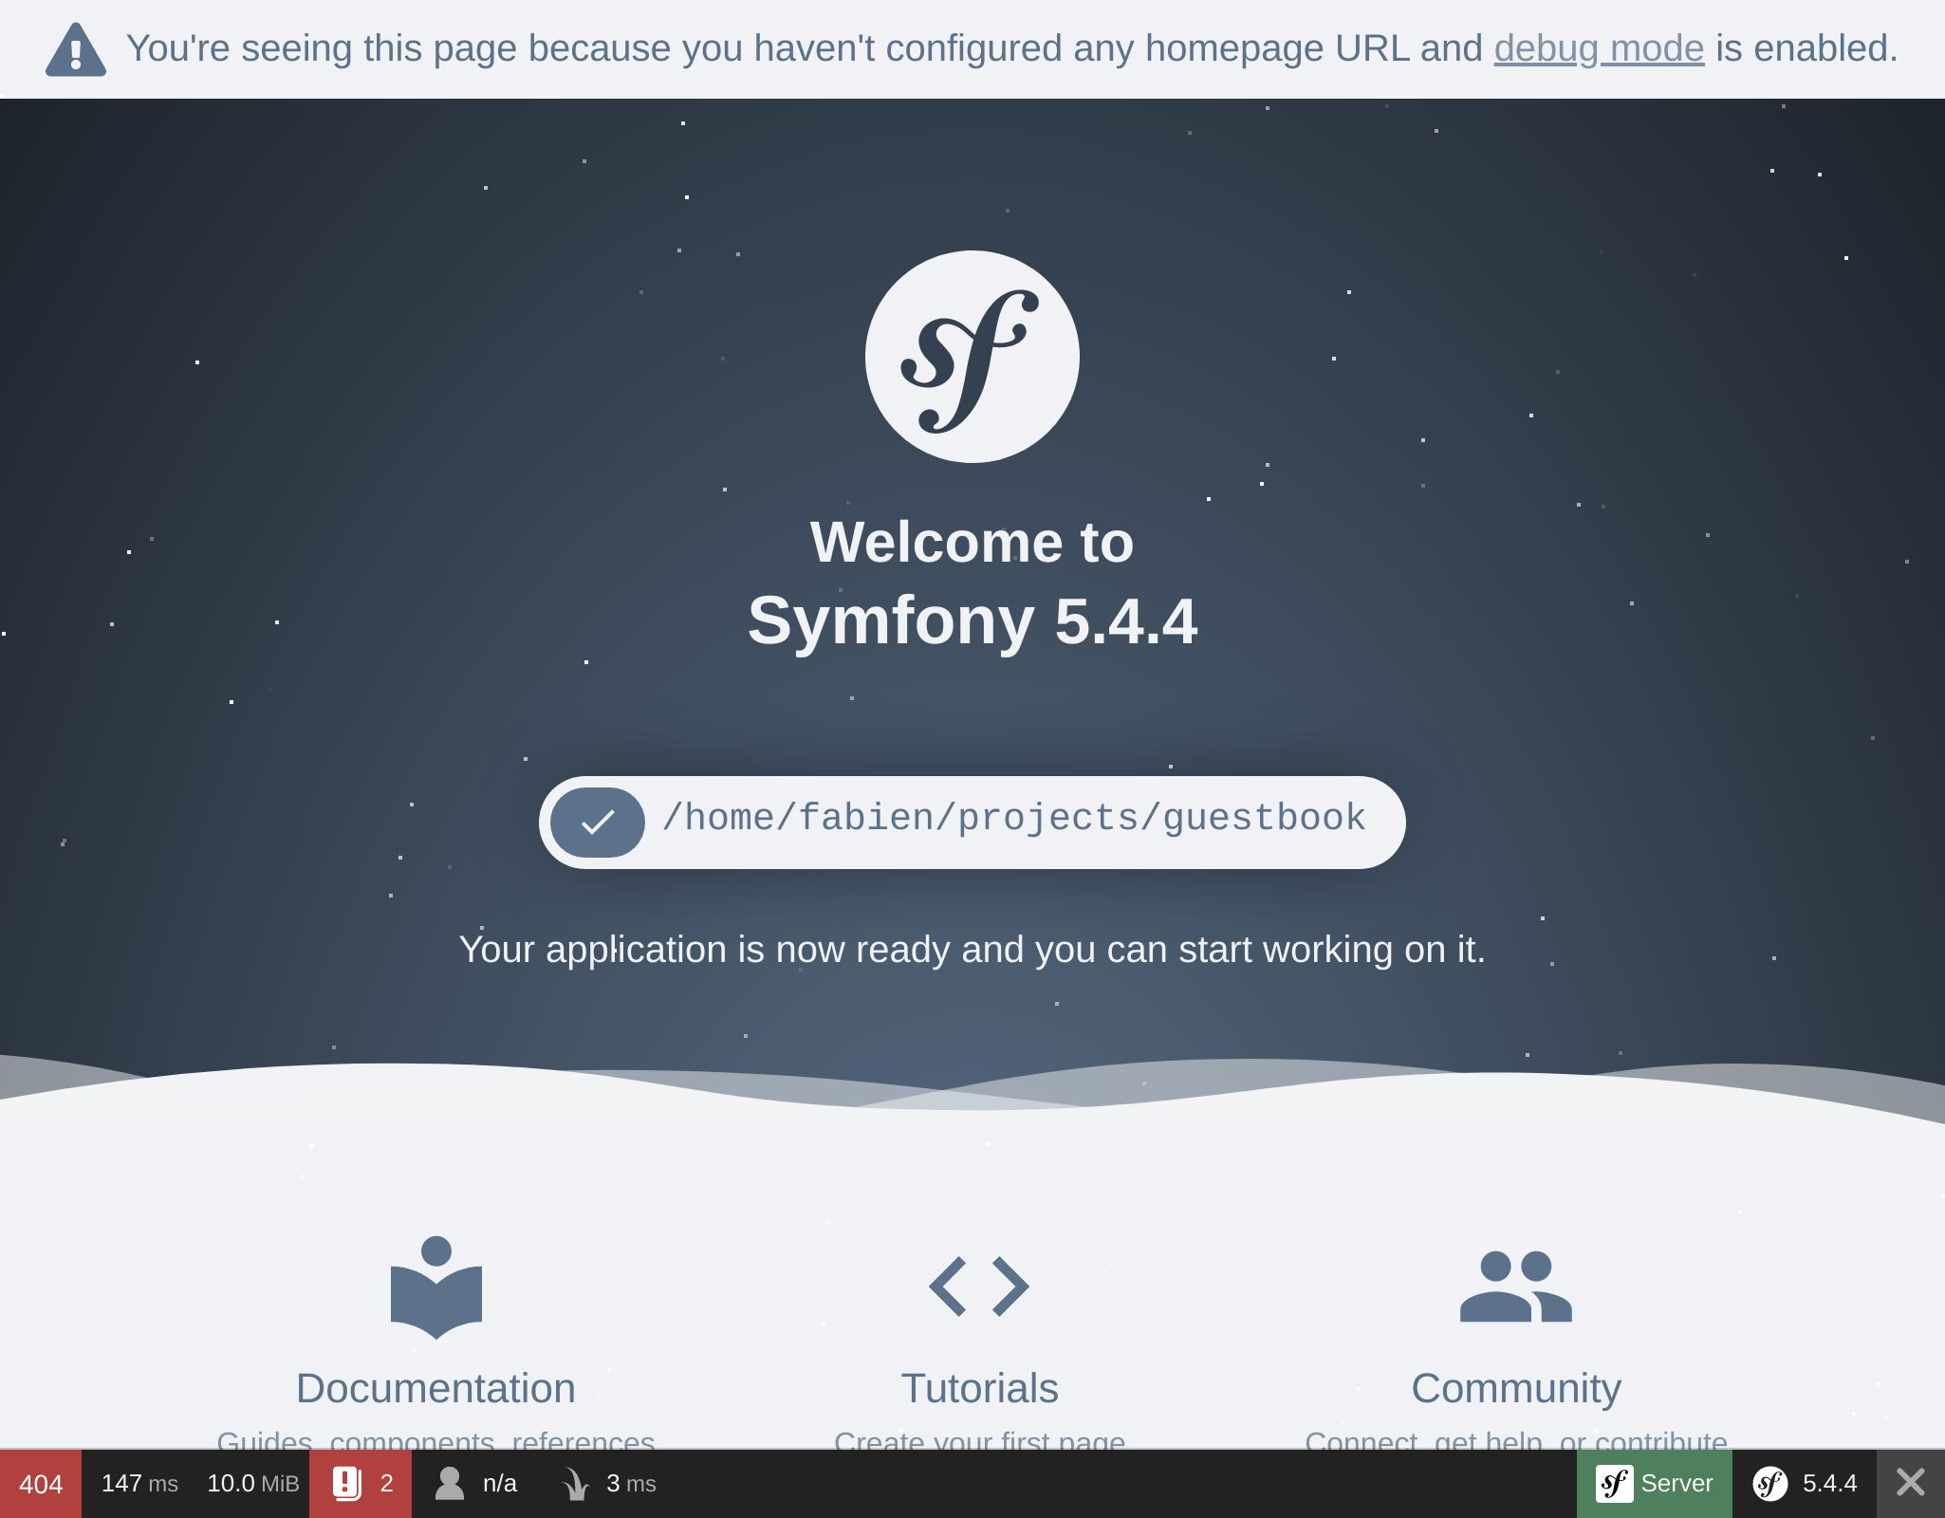1945x1518 pixels.
Task: Open the 147 ms performance panel
Action: [x=139, y=1483]
